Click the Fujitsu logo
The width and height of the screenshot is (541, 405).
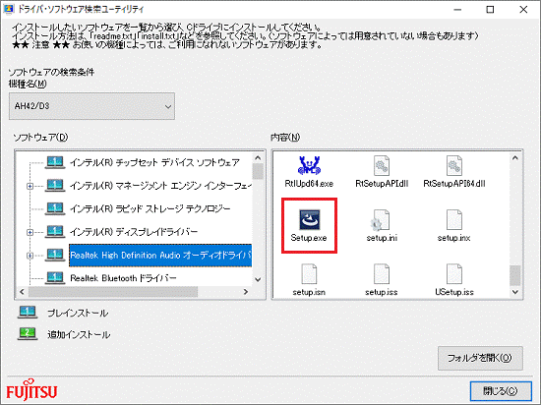pos(31,390)
